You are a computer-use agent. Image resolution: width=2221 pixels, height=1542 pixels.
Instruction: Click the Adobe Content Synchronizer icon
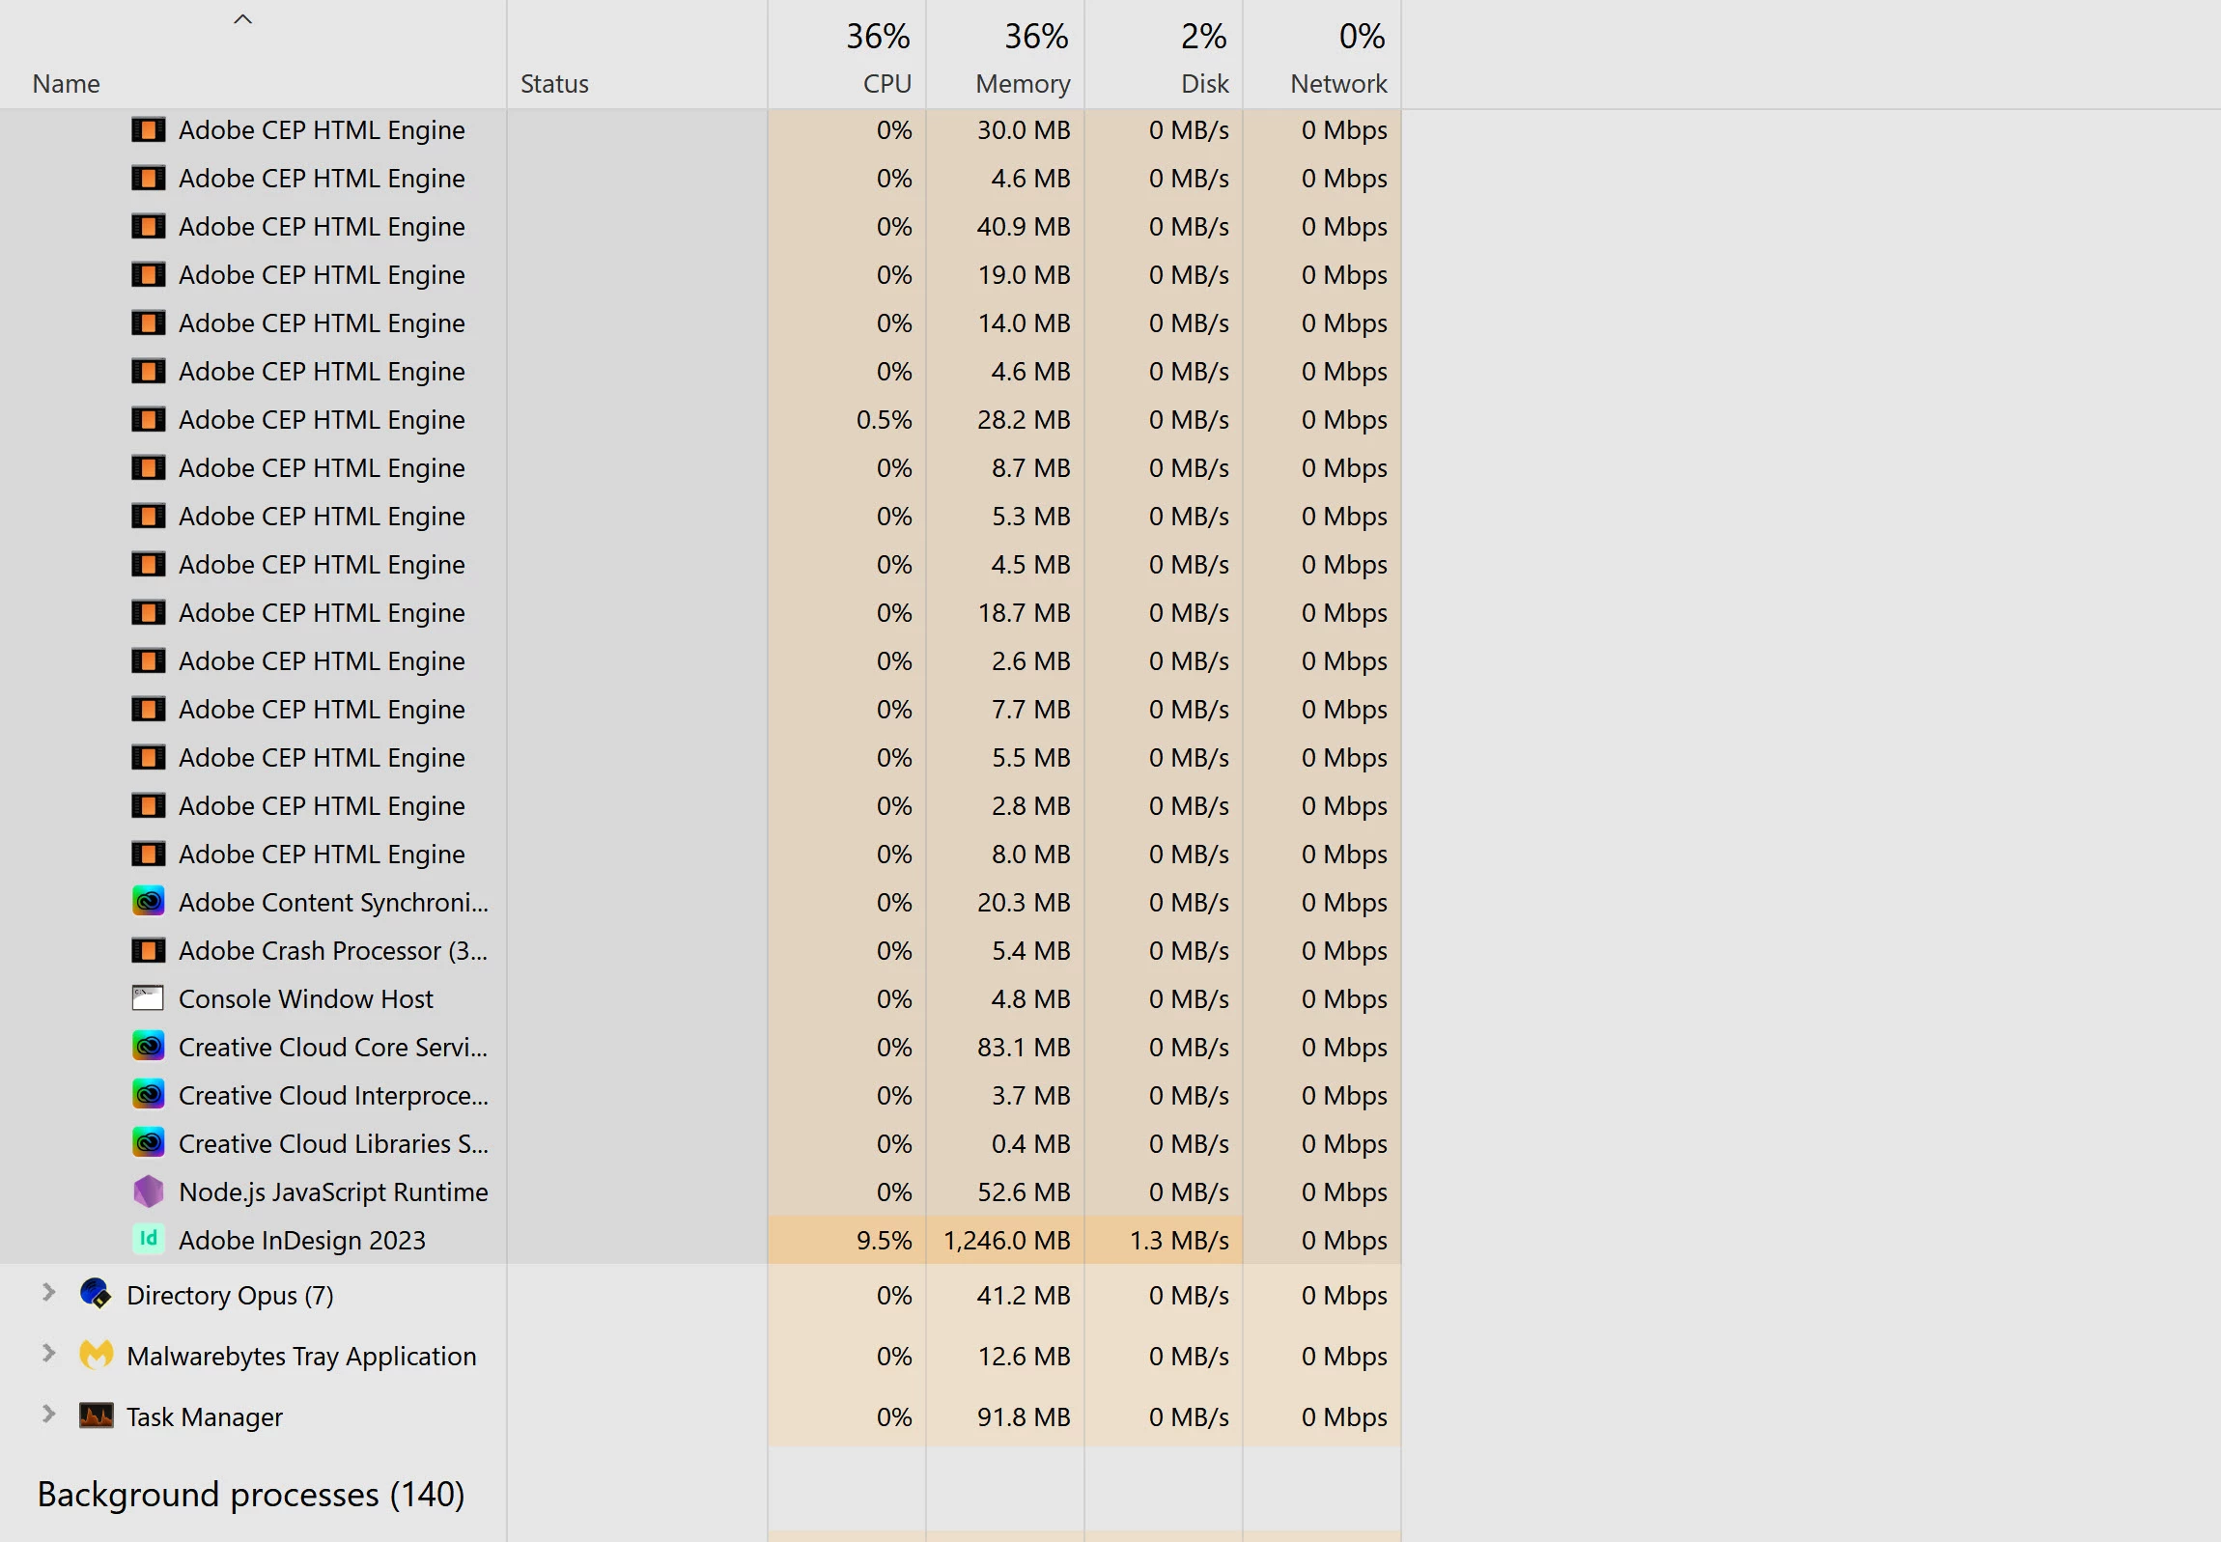(x=148, y=902)
